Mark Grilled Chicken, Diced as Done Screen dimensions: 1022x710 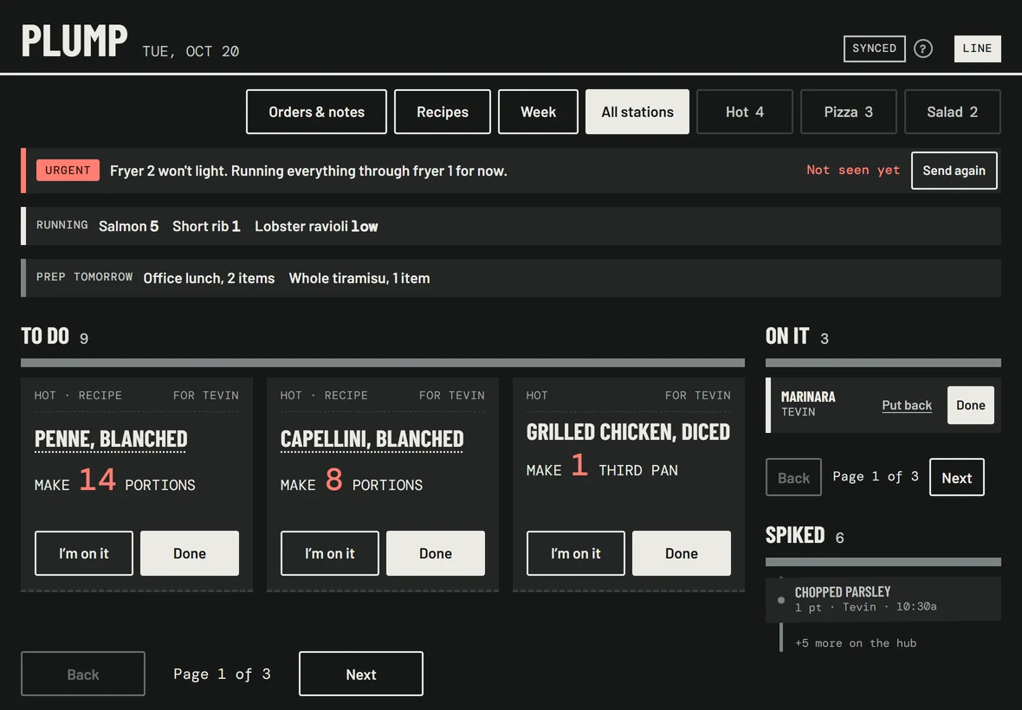[x=681, y=553]
